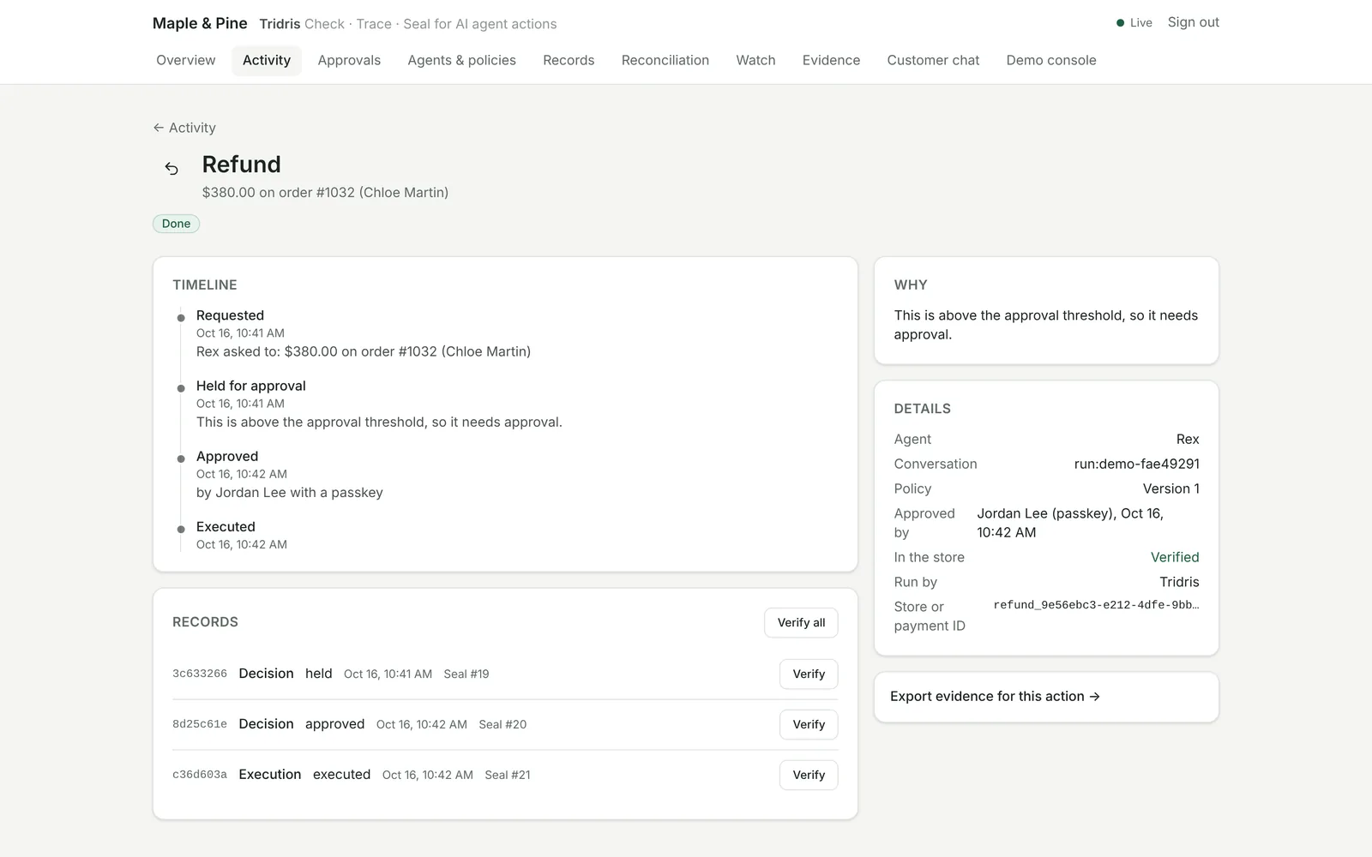Switch to the Evidence tab
The width and height of the screenshot is (1372, 857).
tap(831, 60)
